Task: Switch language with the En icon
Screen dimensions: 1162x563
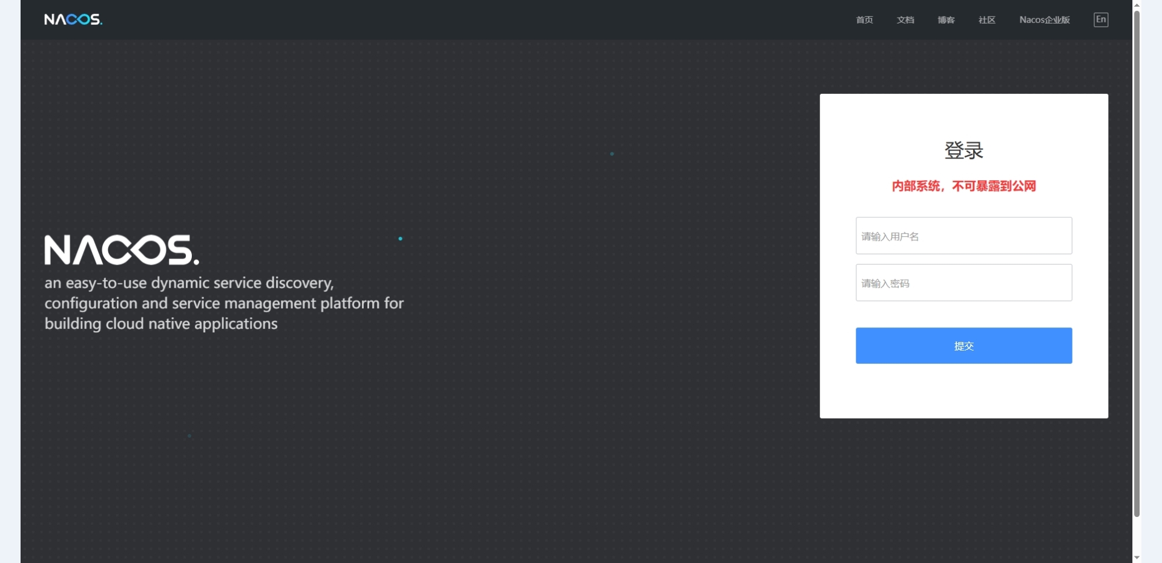Action: pos(1100,19)
